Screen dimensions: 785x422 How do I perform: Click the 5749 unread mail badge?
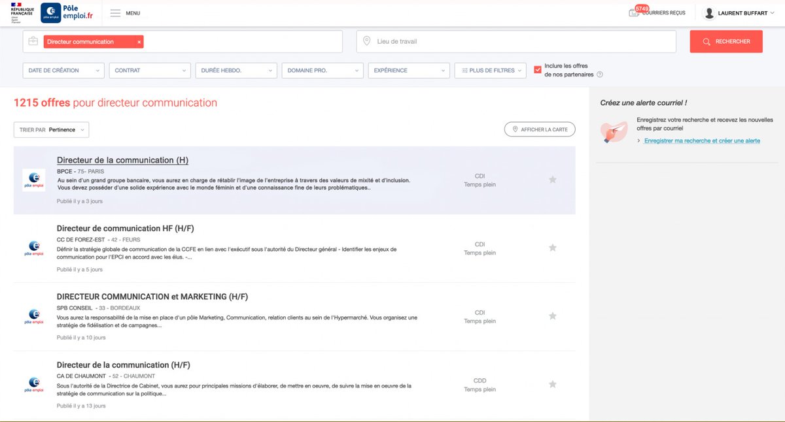click(x=642, y=8)
